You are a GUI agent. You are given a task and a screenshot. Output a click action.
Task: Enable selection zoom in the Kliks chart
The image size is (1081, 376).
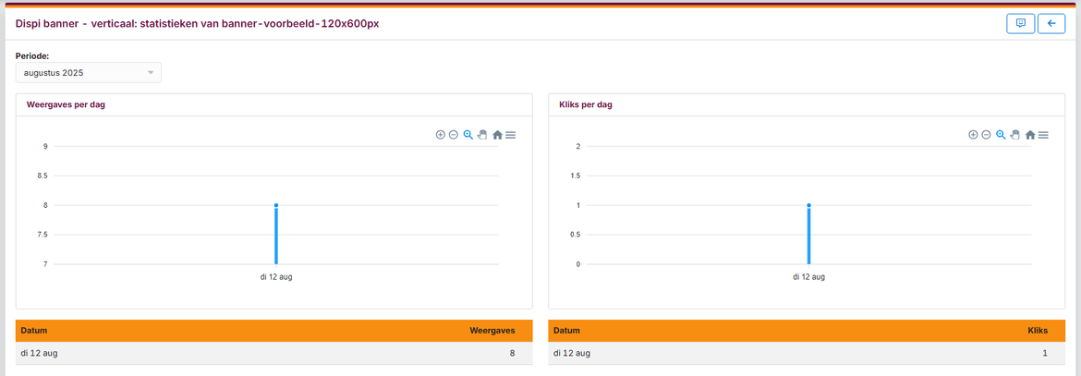[x=1001, y=135]
